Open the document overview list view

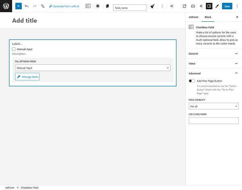pos(43,6)
